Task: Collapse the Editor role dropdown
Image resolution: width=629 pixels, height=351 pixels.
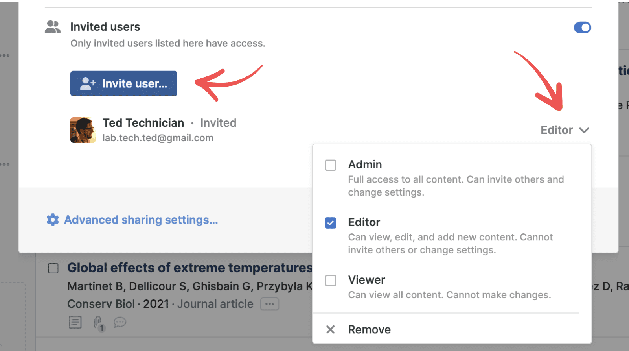Action: pos(565,130)
